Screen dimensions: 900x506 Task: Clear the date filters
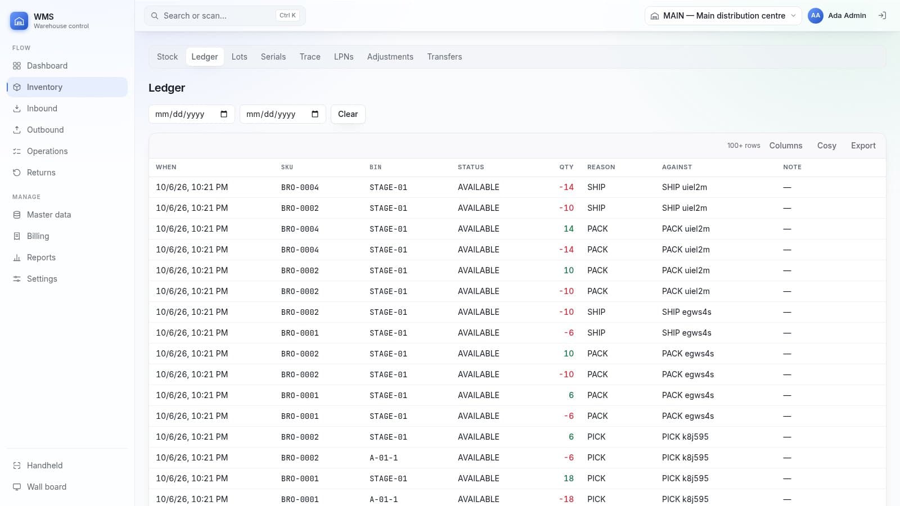point(348,114)
